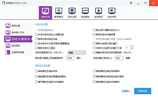The width and height of the screenshot is (158, 104).
Task: Check 禁止用户调整任务栏大小 option
Action: [x=94, y=30]
